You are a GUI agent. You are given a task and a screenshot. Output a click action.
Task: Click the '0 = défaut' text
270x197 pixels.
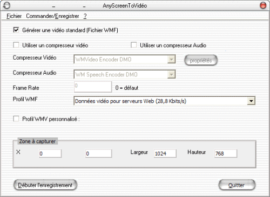click(127, 88)
